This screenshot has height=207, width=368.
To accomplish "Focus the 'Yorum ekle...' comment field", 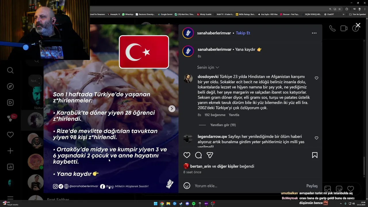I will [x=247, y=186].
